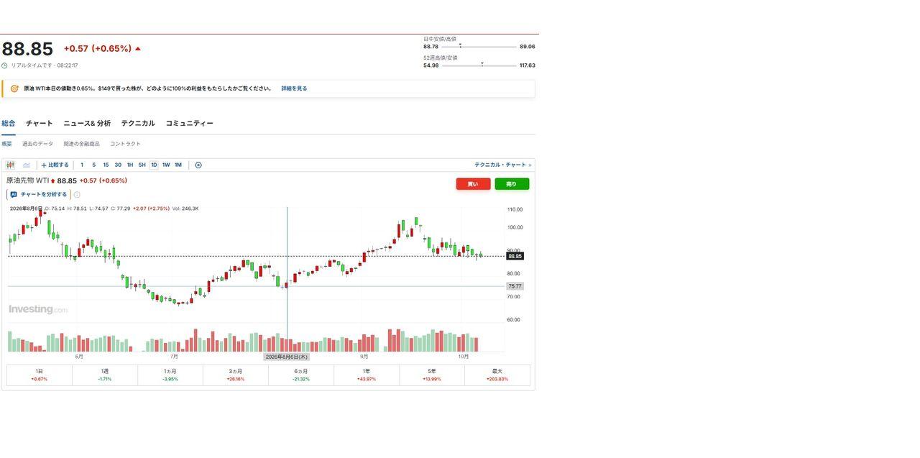920x458 pixels.
Task: Open the chart settings gear icon
Action: click(x=198, y=165)
